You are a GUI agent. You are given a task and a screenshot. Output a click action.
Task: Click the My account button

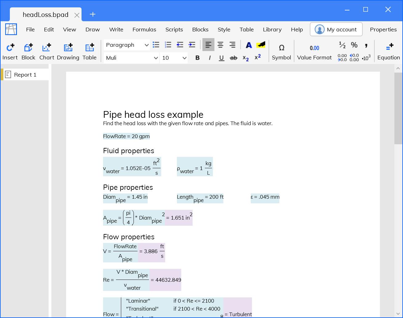coord(336,30)
